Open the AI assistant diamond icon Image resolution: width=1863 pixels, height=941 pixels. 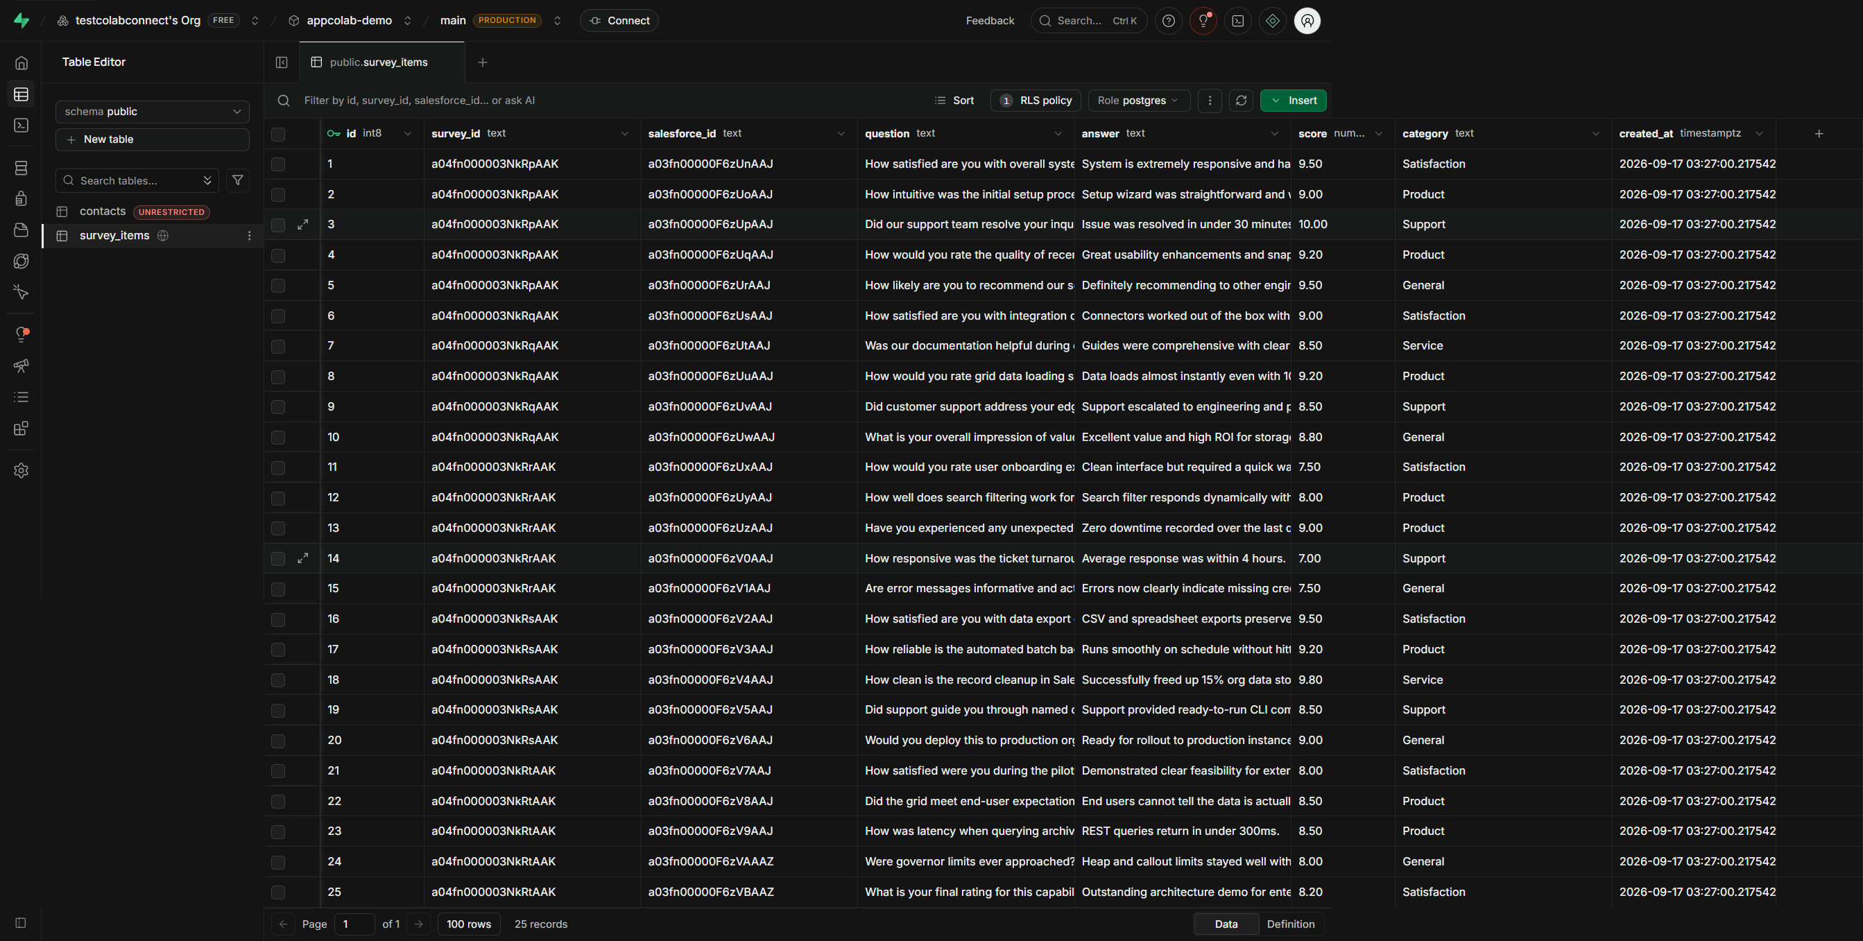click(x=1272, y=20)
